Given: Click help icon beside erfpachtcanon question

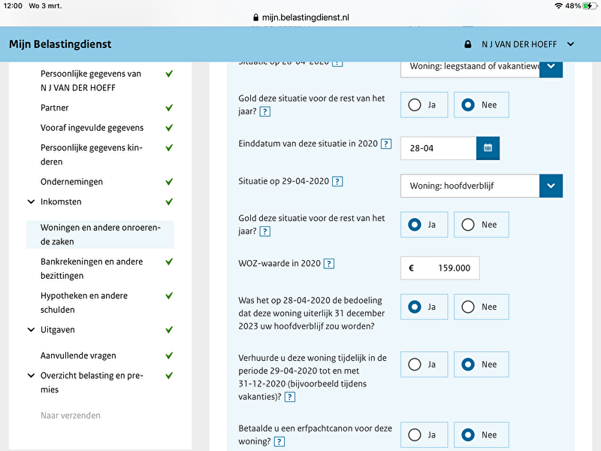Looking at the screenshot, I should click(x=279, y=442).
